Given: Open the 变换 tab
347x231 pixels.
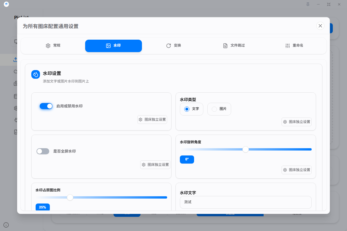Looking at the screenshot, I should tap(174, 45).
